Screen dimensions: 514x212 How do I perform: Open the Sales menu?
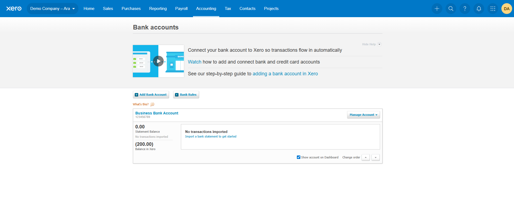pos(108,9)
